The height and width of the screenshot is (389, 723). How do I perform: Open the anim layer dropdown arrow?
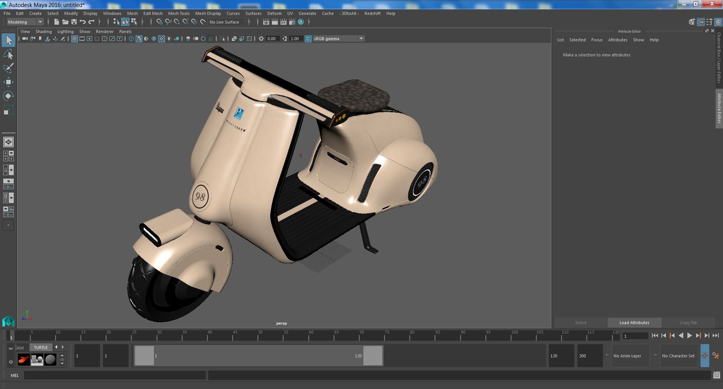[607, 355]
